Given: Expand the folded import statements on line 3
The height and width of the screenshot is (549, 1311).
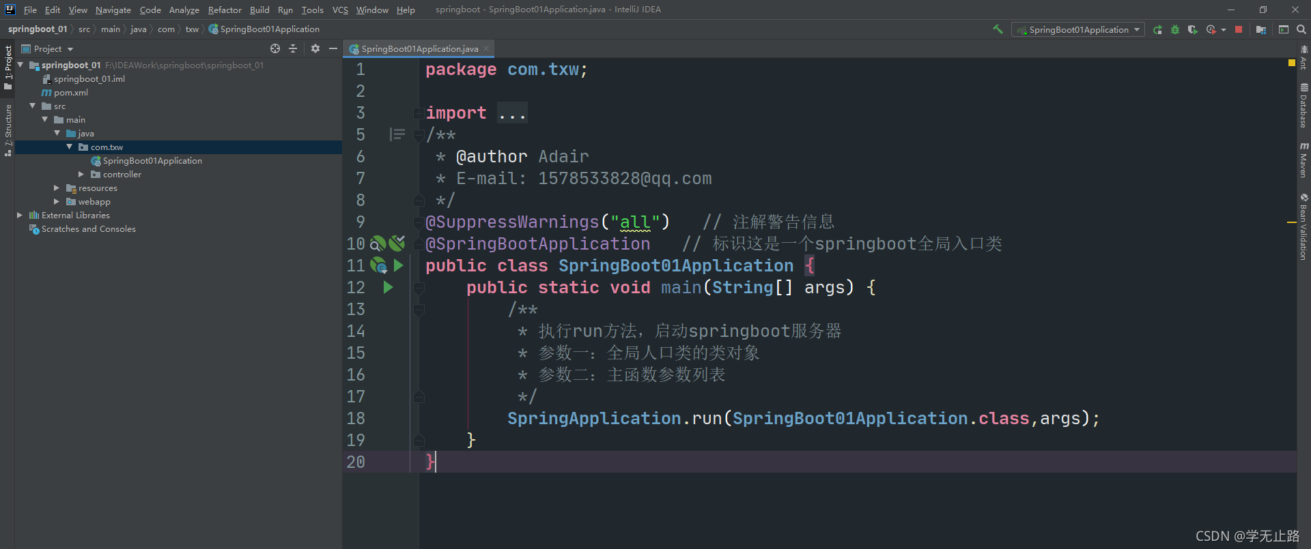Looking at the screenshot, I should tap(419, 113).
